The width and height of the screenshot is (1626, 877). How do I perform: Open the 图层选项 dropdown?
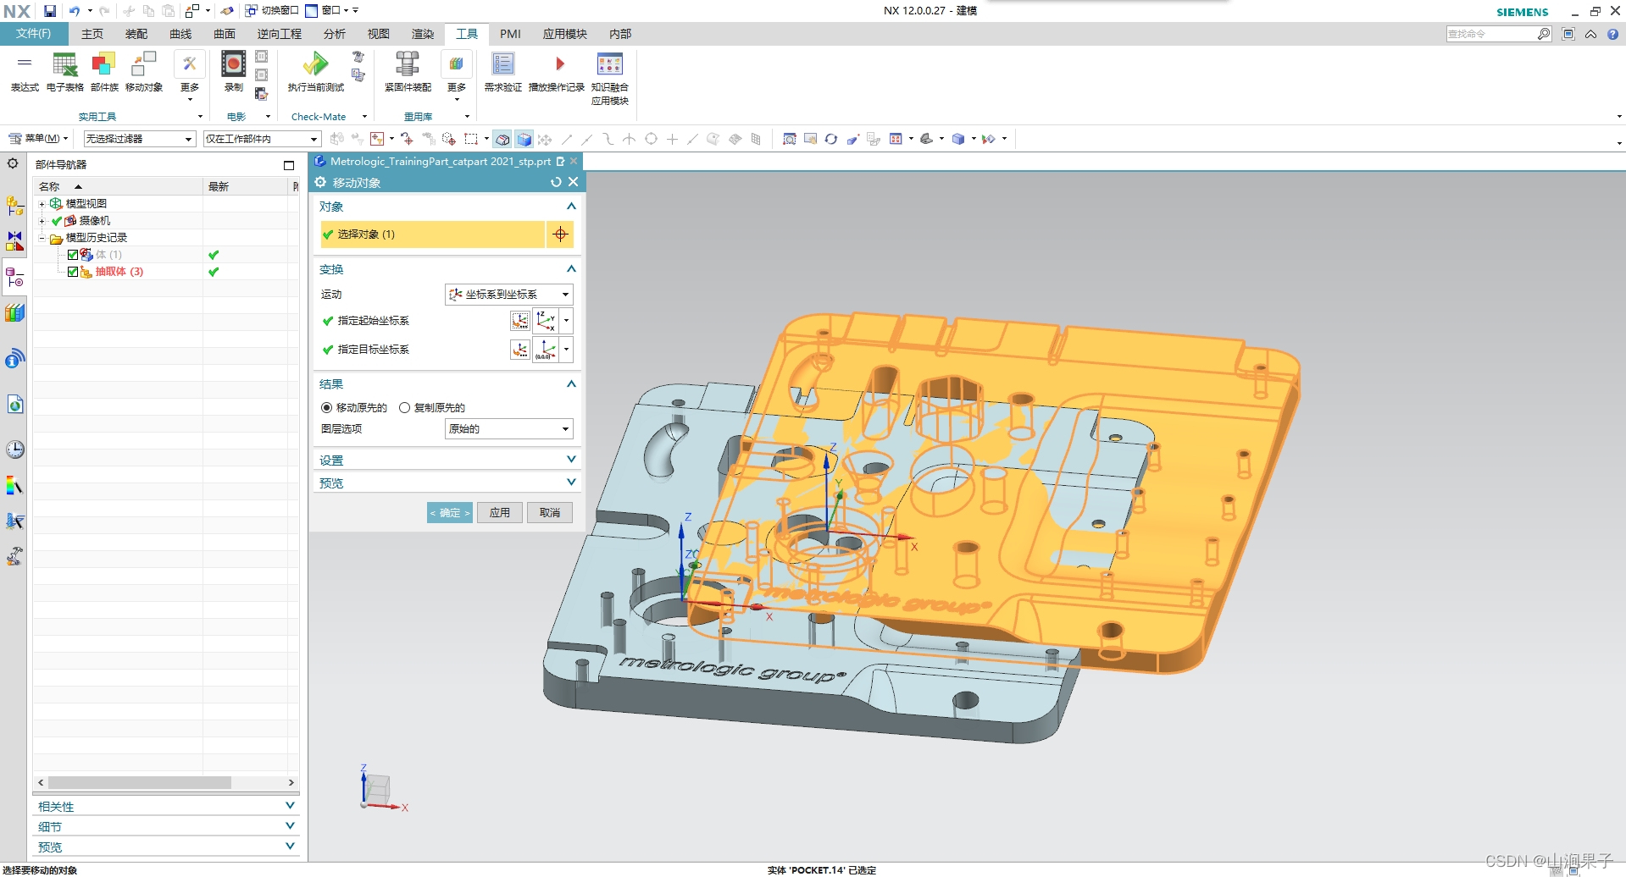pos(508,429)
